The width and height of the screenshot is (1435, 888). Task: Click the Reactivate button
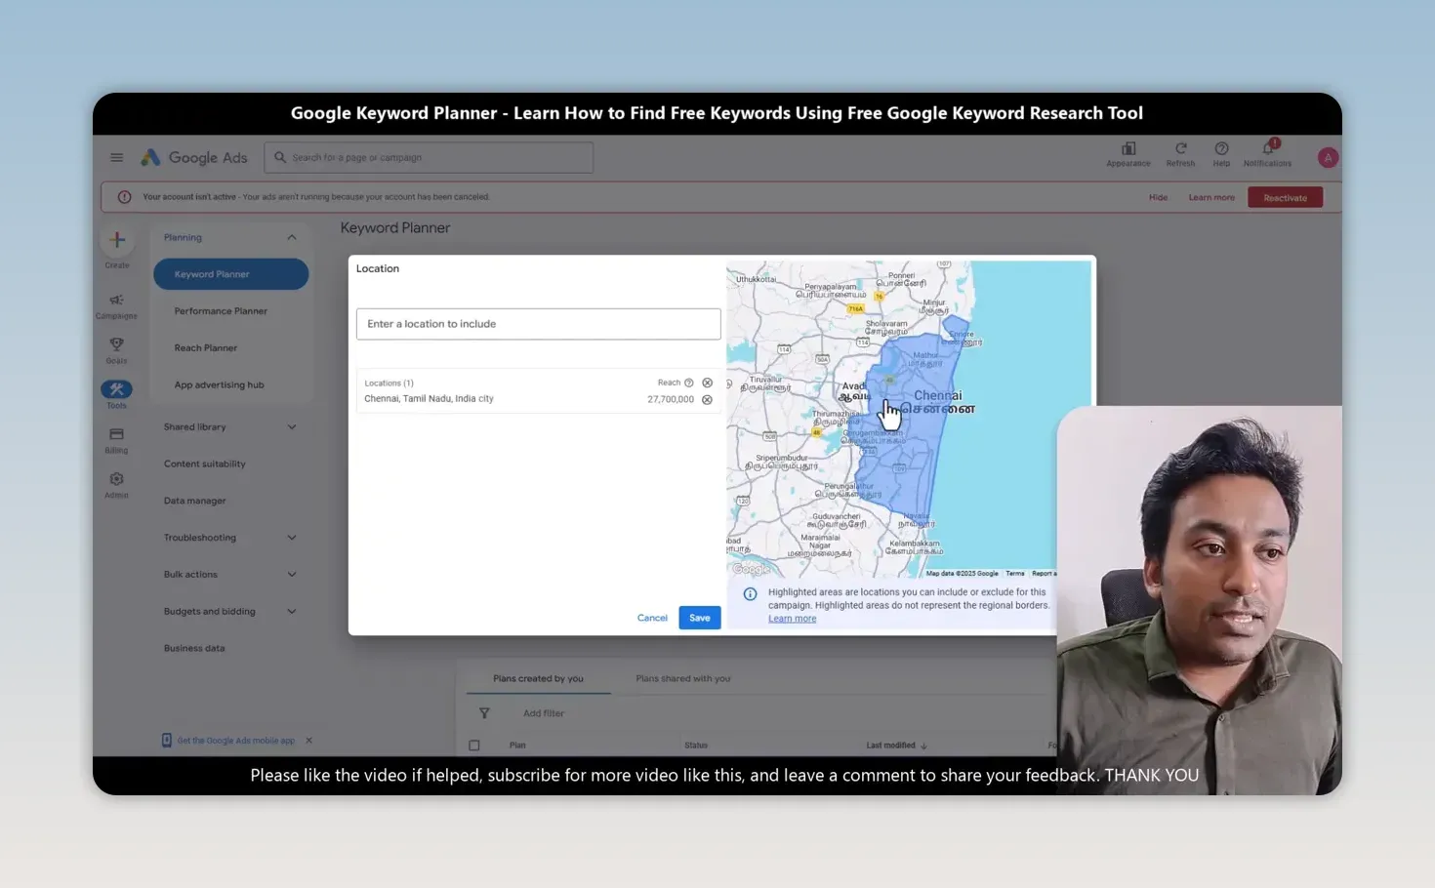coord(1285,198)
